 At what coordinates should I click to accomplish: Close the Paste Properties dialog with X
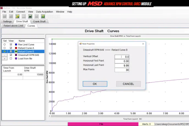click(x=143, y=44)
